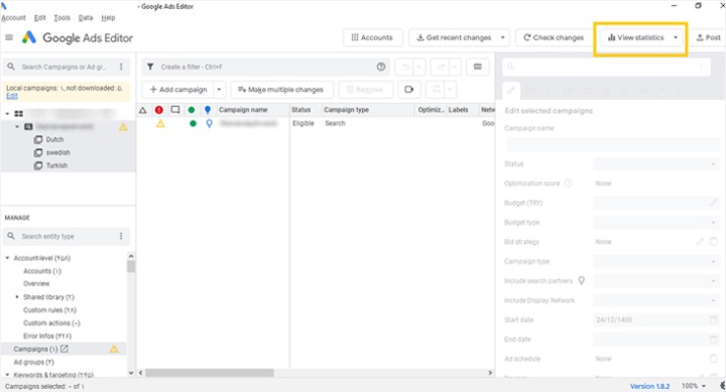726x392 pixels.
Task: Open the View statistics dropdown arrow
Action: click(x=675, y=38)
